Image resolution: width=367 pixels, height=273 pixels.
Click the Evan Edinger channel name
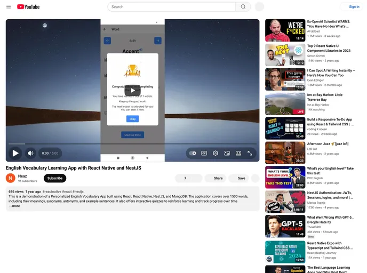(x=315, y=80)
